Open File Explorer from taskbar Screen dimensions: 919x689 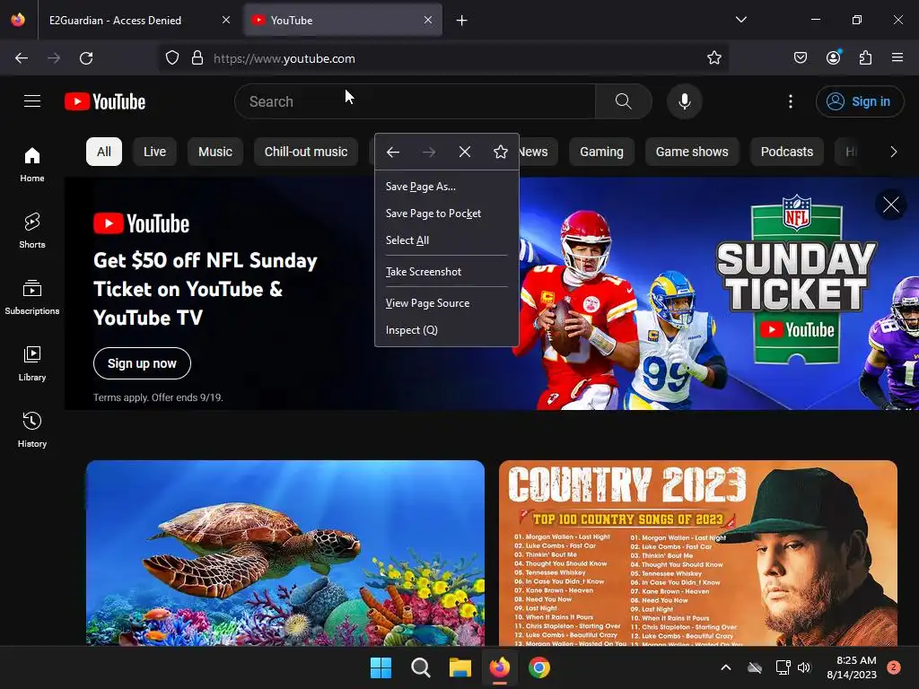pos(460,667)
